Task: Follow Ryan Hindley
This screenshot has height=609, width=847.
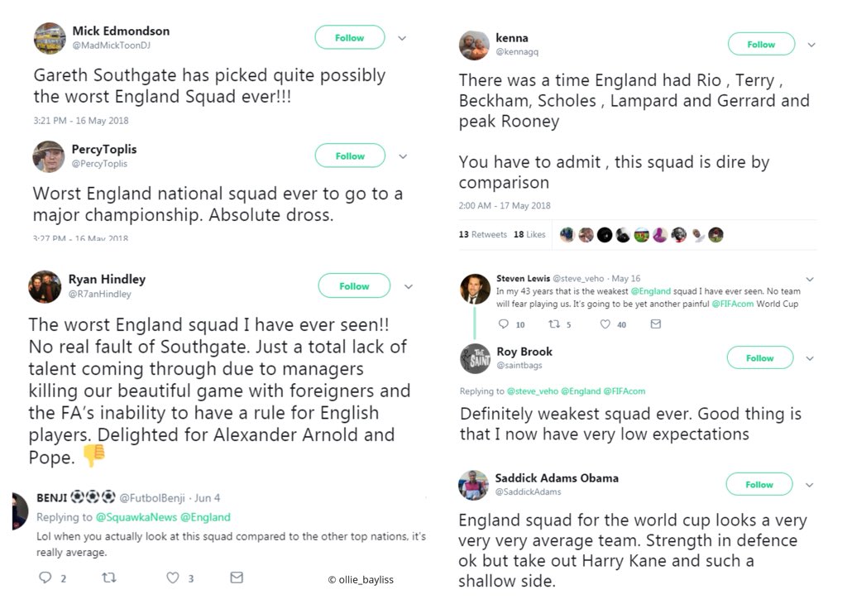Action: pyautogui.click(x=354, y=285)
